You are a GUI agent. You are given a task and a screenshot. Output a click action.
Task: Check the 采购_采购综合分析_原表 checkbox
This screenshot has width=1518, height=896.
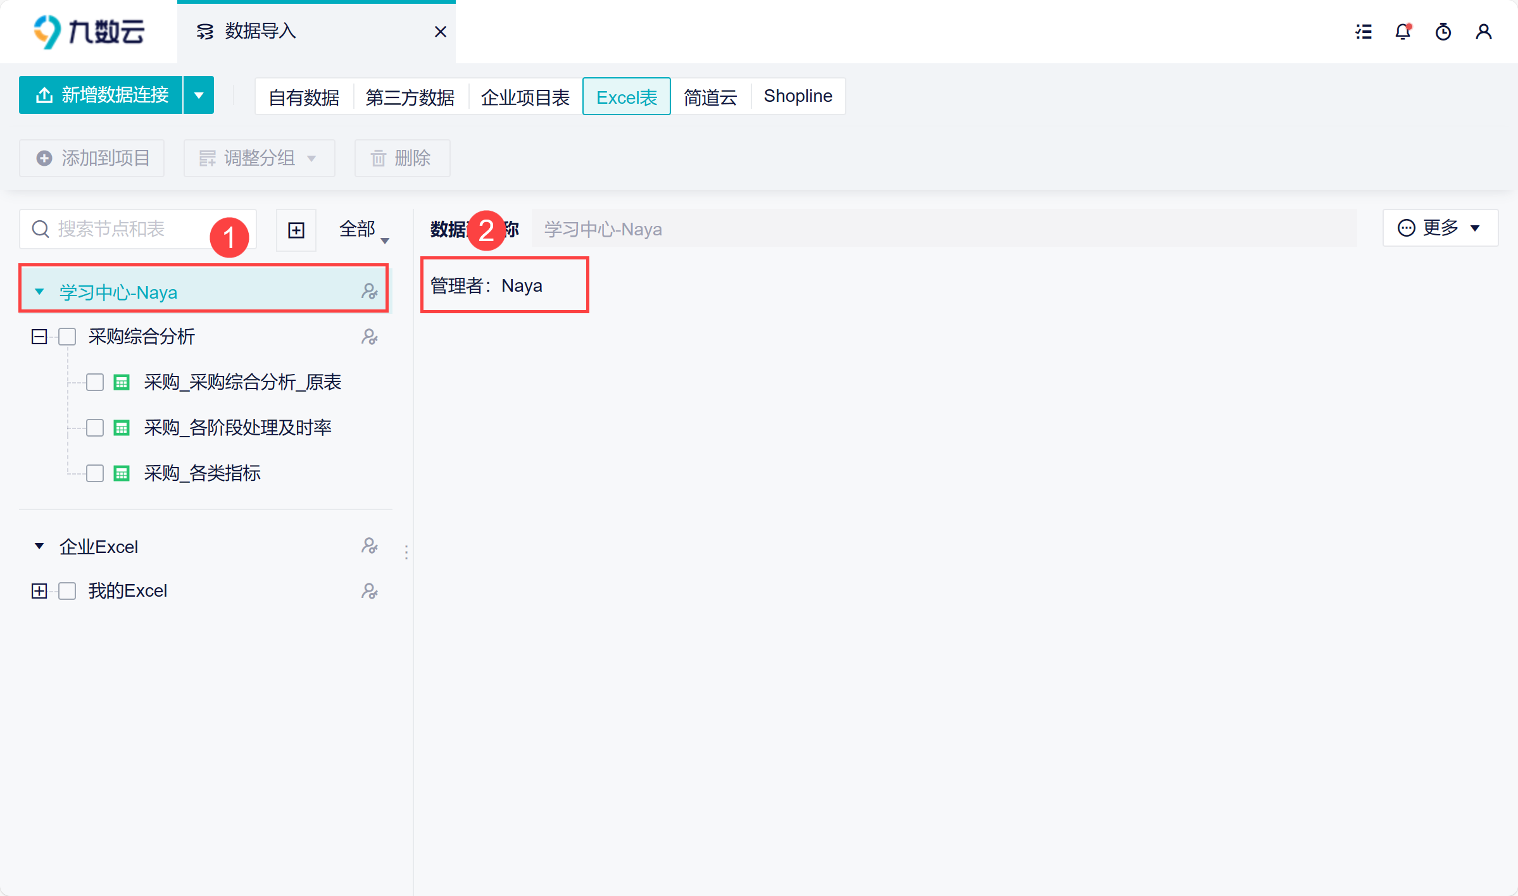[95, 382]
